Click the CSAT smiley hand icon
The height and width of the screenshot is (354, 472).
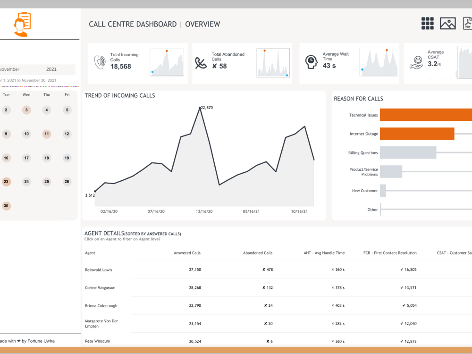click(416, 61)
